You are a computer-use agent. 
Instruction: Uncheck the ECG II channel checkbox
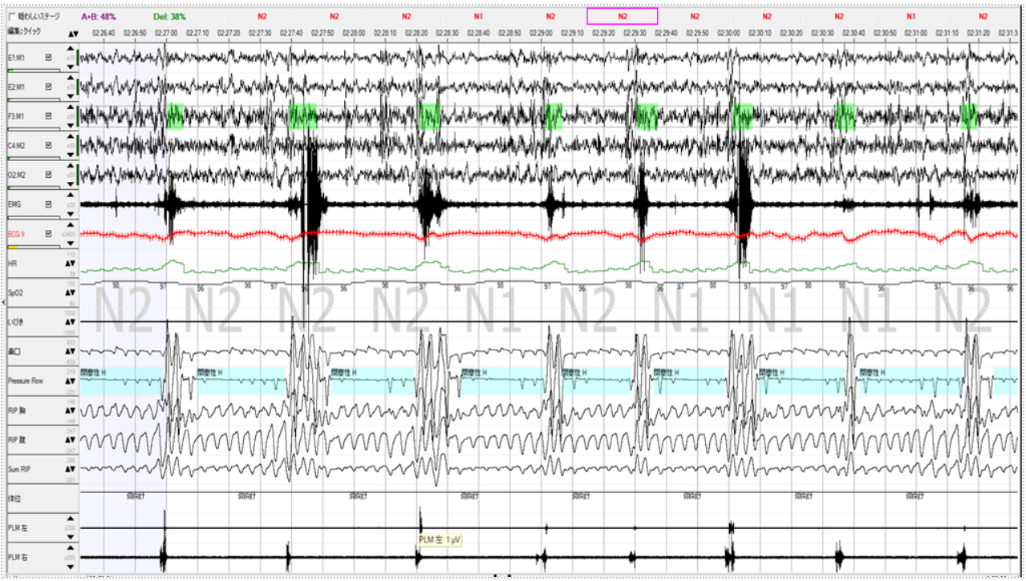click(49, 233)
